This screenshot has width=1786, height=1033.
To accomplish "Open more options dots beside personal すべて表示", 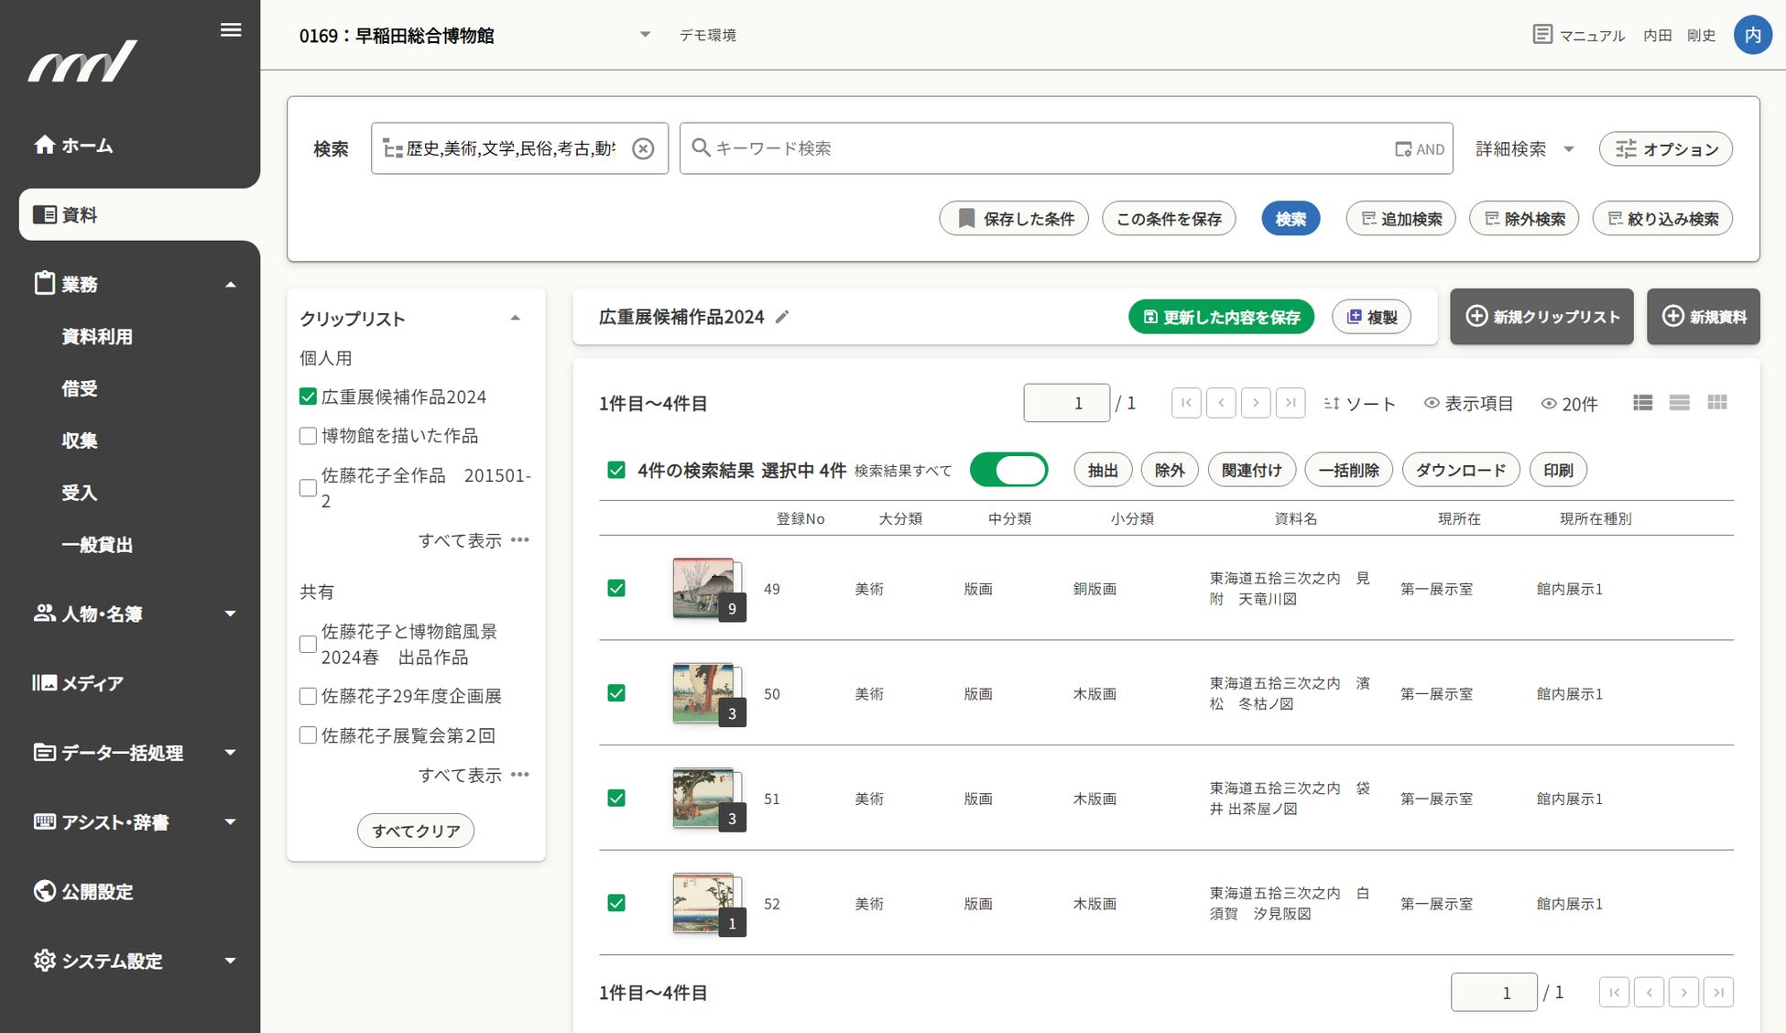I will coord(520,540).
